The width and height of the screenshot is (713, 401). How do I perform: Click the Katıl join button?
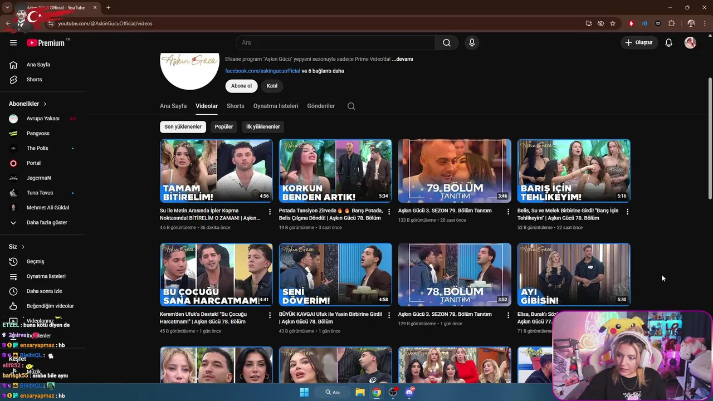point(272,86)
